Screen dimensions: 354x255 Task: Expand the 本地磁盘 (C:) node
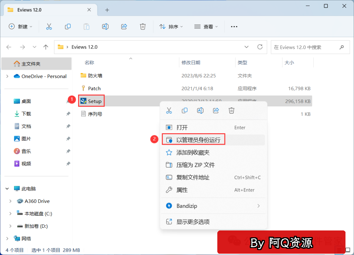(10, 213)
